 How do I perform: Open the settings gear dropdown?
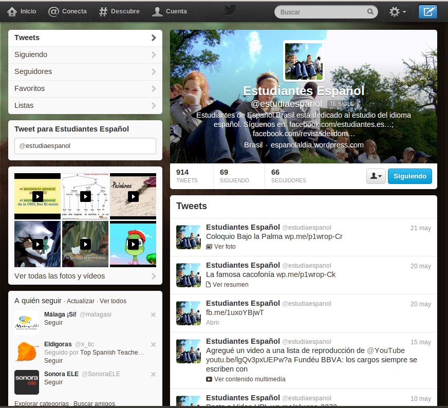pos(398,12)
